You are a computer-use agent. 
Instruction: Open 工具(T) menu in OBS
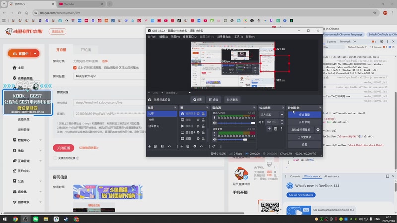pos(238,37)
